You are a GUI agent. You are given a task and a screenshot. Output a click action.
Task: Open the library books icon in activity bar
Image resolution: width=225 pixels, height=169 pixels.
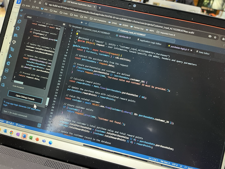[16, 35]
